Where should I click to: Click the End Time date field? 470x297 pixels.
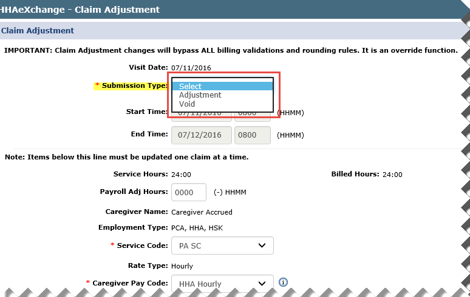[x=202, y=135]
